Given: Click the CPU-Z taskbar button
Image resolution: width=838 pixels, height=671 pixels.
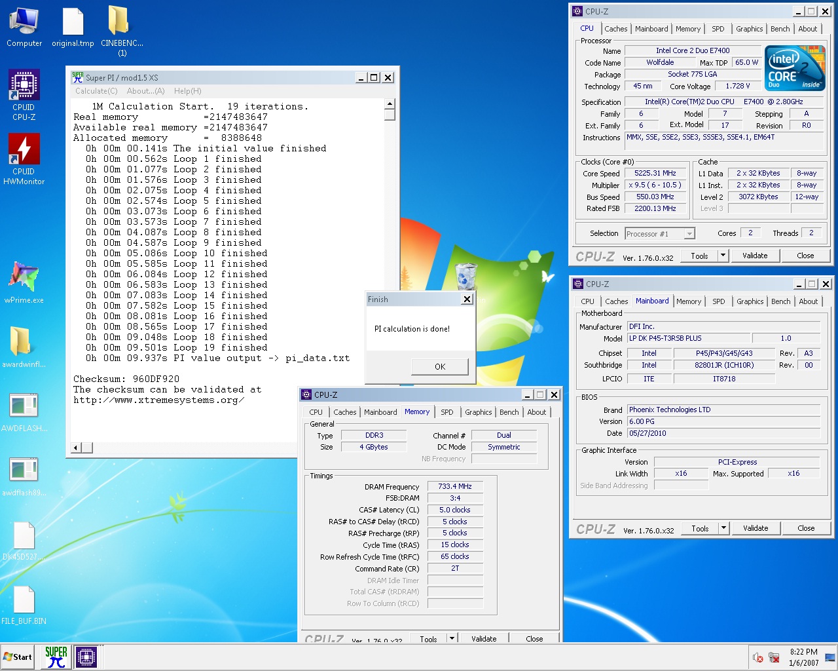Looking at the screenshot, I should coord(86,657).
